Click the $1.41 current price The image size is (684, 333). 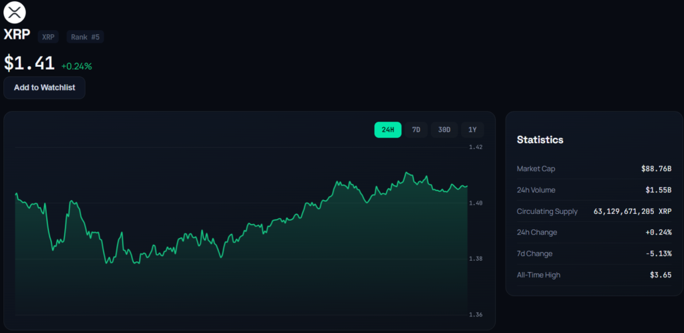29,64
